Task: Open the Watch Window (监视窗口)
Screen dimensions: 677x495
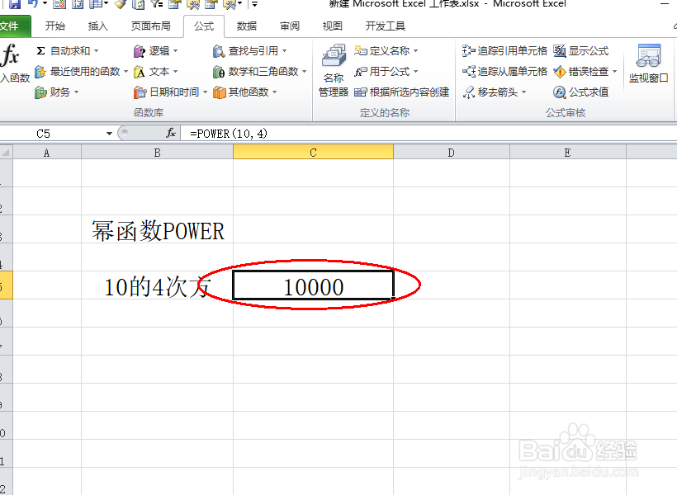Action: pos(648,66)
